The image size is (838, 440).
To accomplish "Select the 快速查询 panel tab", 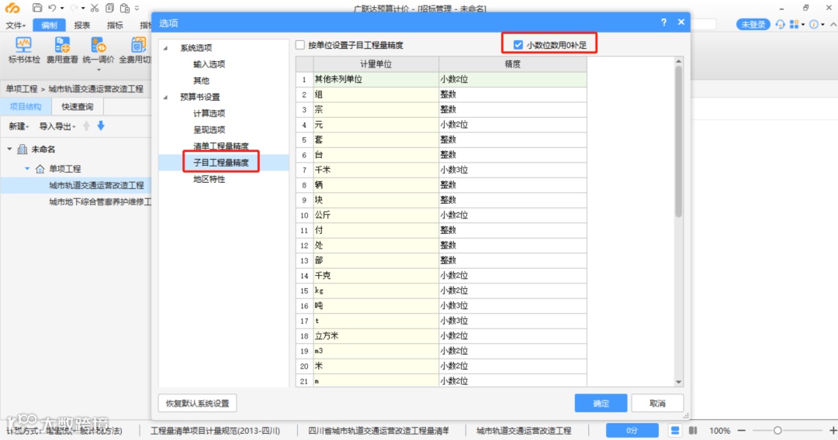I will 78,107.
